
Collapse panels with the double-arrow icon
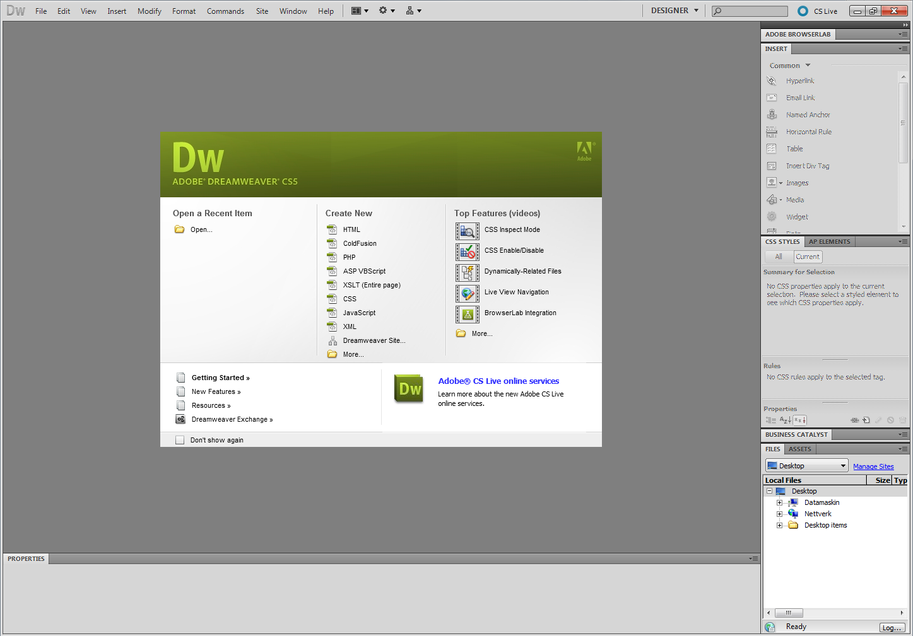pyautogui.click(x=905, y=25)
